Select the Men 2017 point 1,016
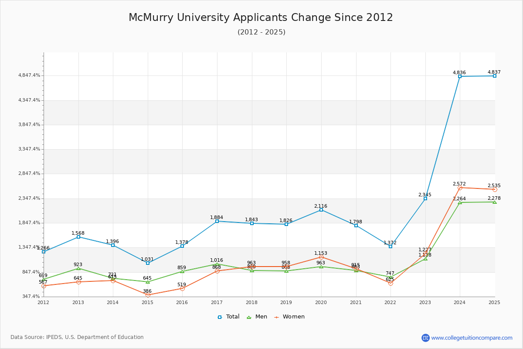 [217, 264]
